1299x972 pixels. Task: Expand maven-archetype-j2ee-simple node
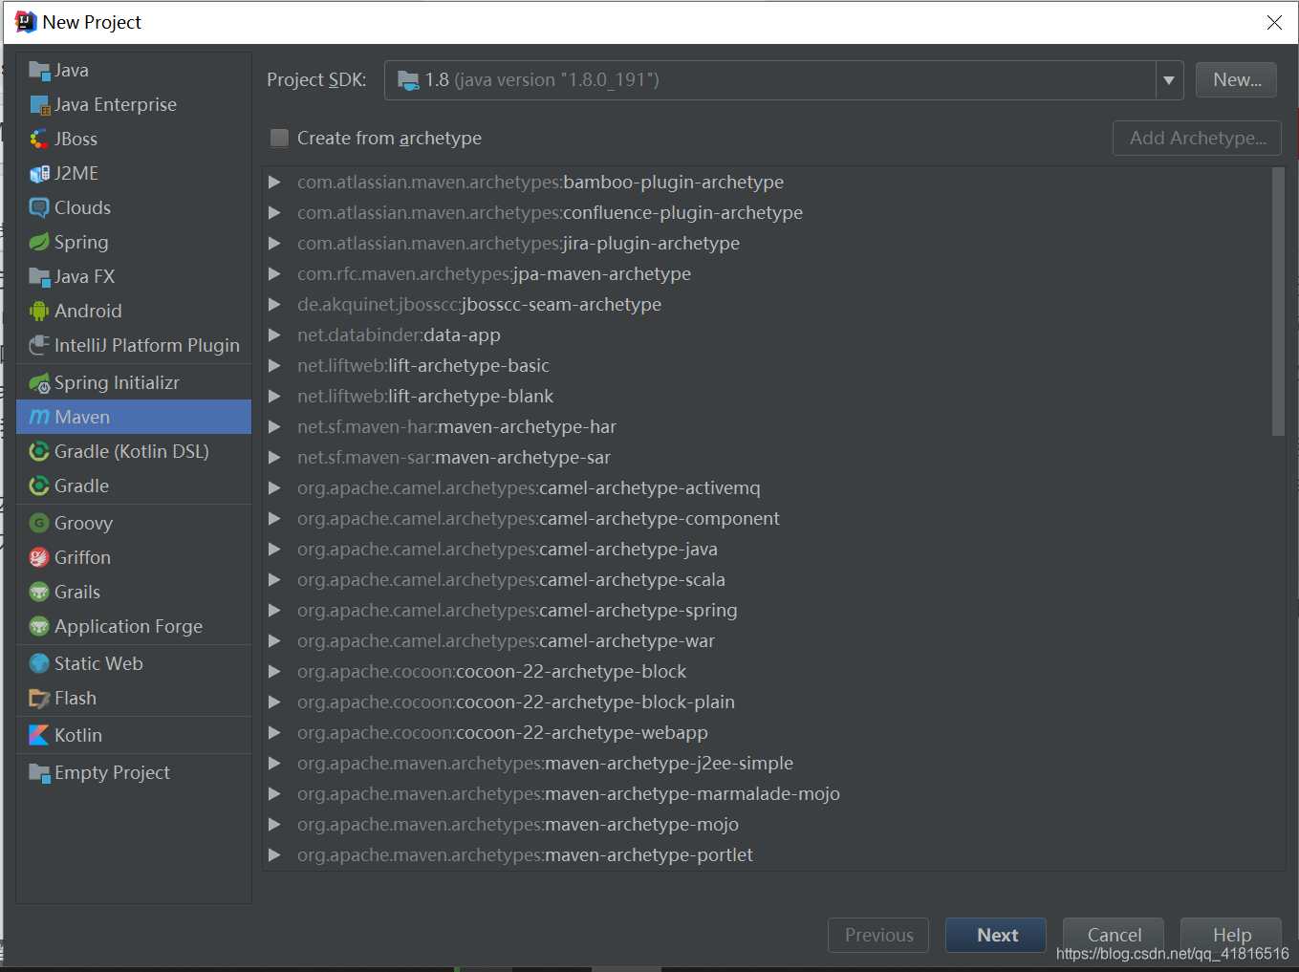coord(274,763)
